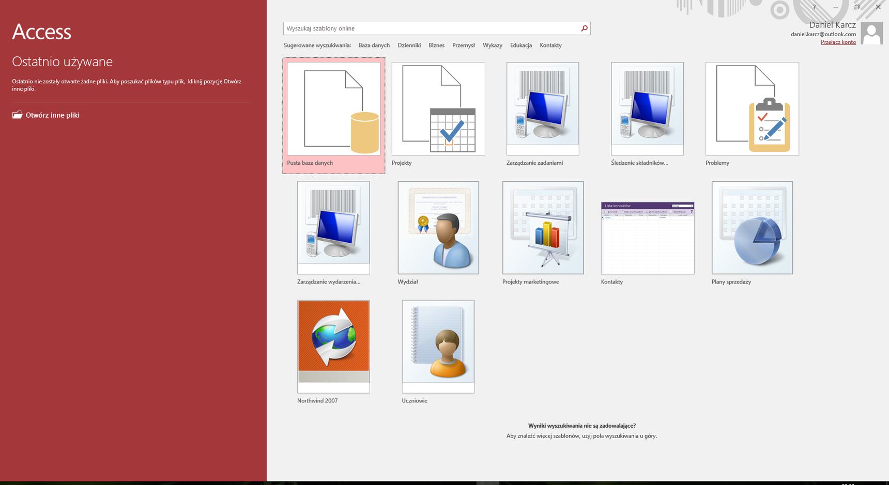Click the magnifier search icon

(x=584, y=28)
